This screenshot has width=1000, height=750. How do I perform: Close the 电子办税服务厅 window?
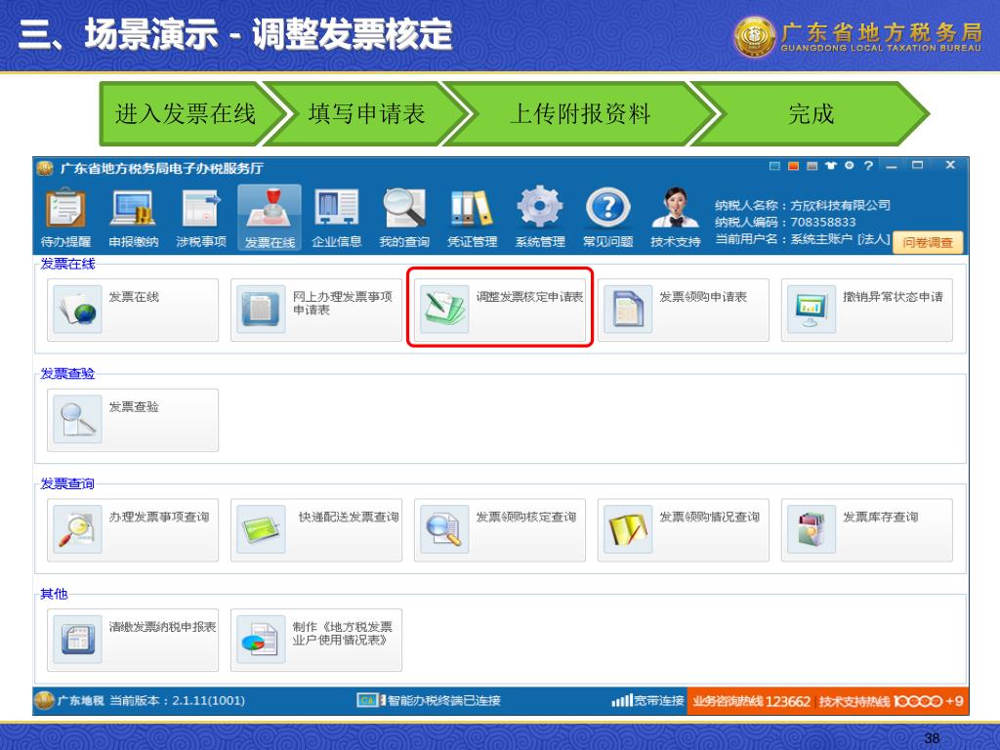coord(949,165)
